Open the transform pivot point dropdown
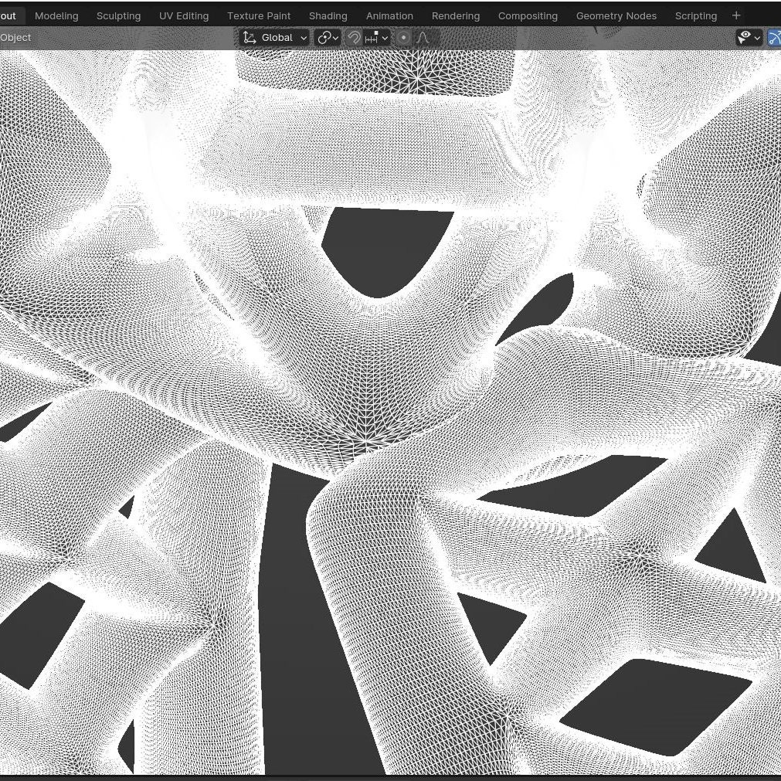 328,38
